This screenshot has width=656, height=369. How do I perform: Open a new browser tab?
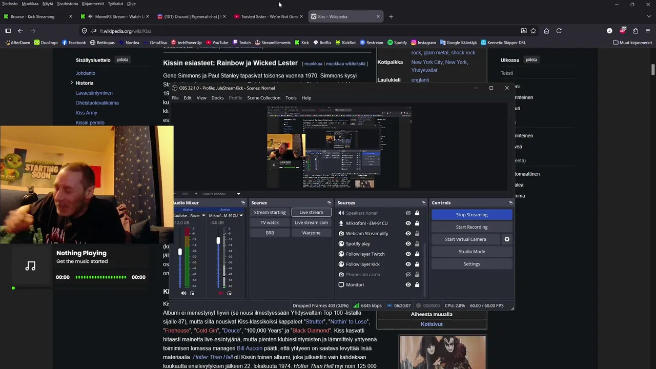tap(391, 16)
